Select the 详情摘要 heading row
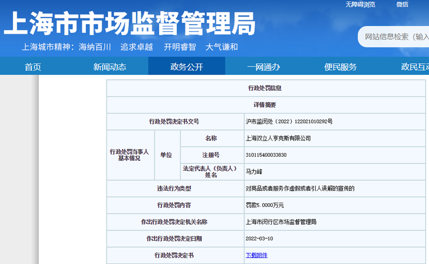 pyautogui.click(x=265, y=105)
